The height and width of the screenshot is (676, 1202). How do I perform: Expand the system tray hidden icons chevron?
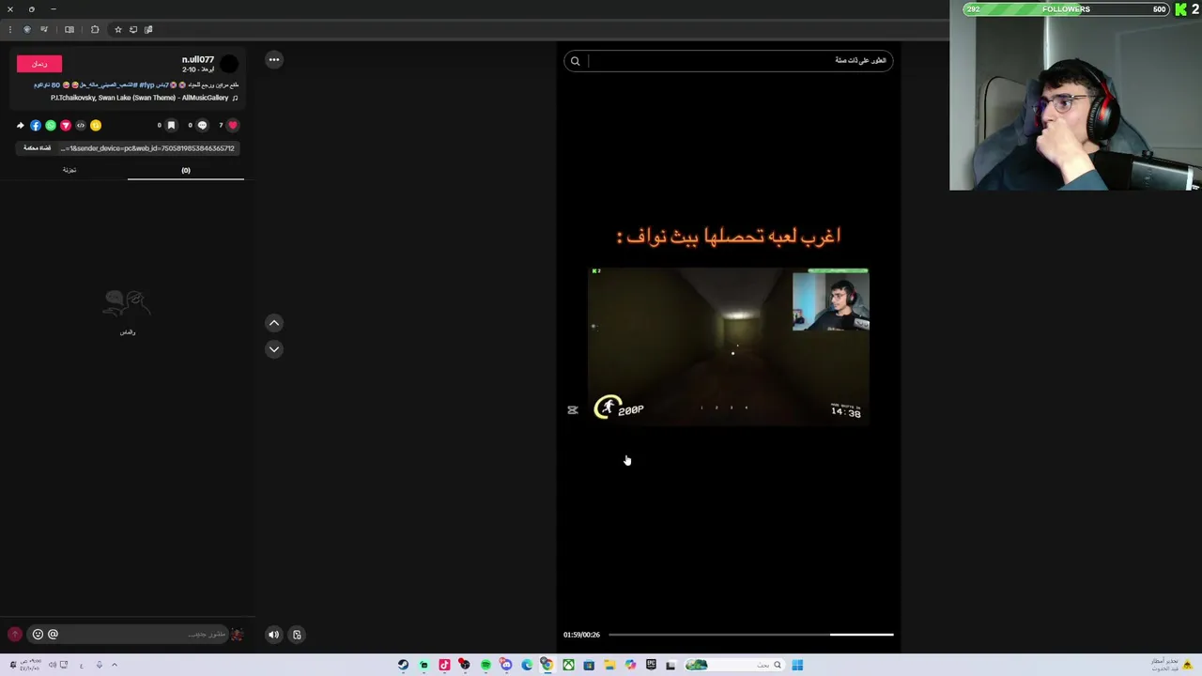click(x=115, y=665)
